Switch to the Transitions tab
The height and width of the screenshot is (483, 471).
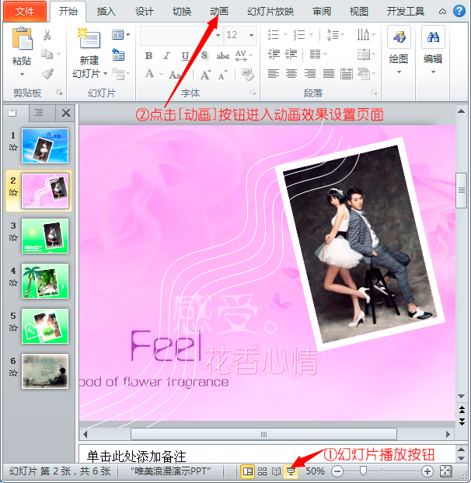tap(182, 12)
